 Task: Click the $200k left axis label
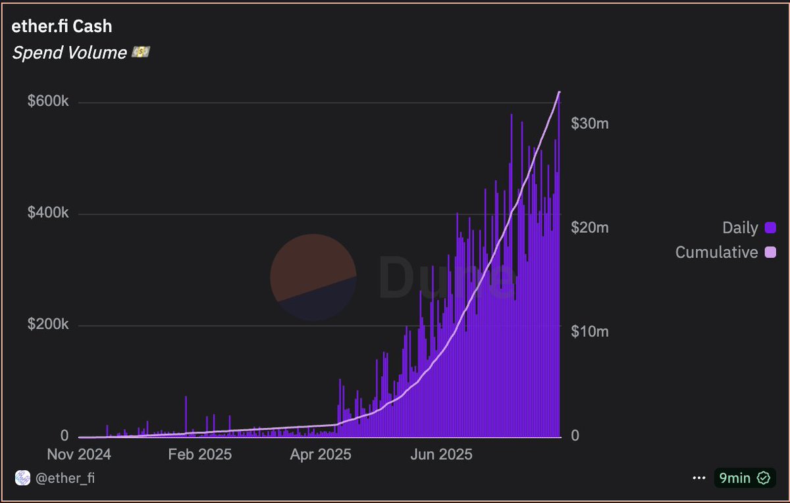47,325
